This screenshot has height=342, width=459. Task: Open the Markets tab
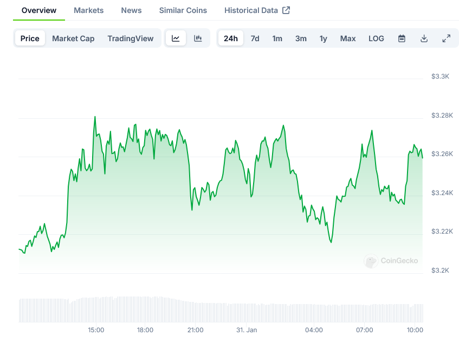click(89, 10)
